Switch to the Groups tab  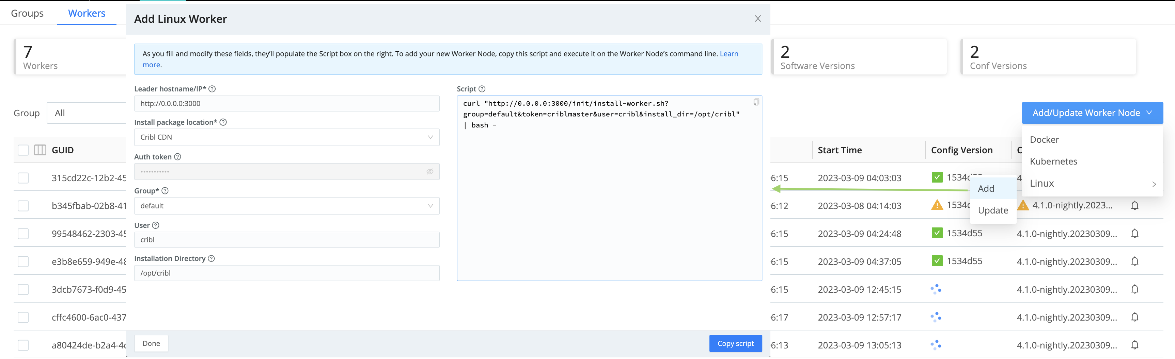tap(27, 13)
